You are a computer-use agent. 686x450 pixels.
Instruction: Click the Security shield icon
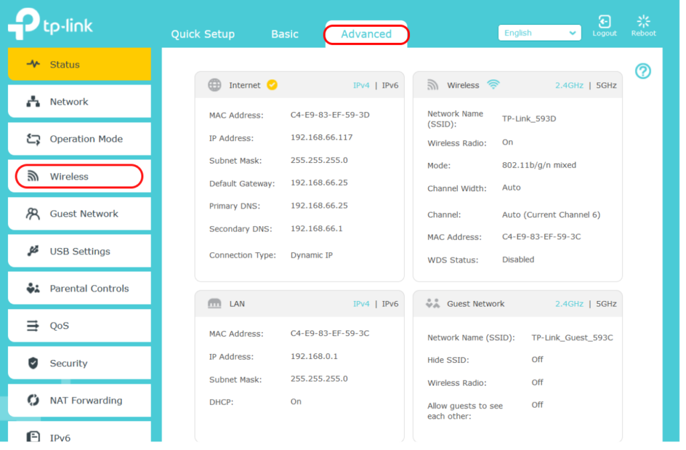33,363
